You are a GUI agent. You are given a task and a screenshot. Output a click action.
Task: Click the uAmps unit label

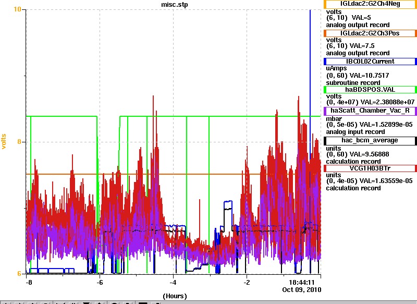pos(336,69)
